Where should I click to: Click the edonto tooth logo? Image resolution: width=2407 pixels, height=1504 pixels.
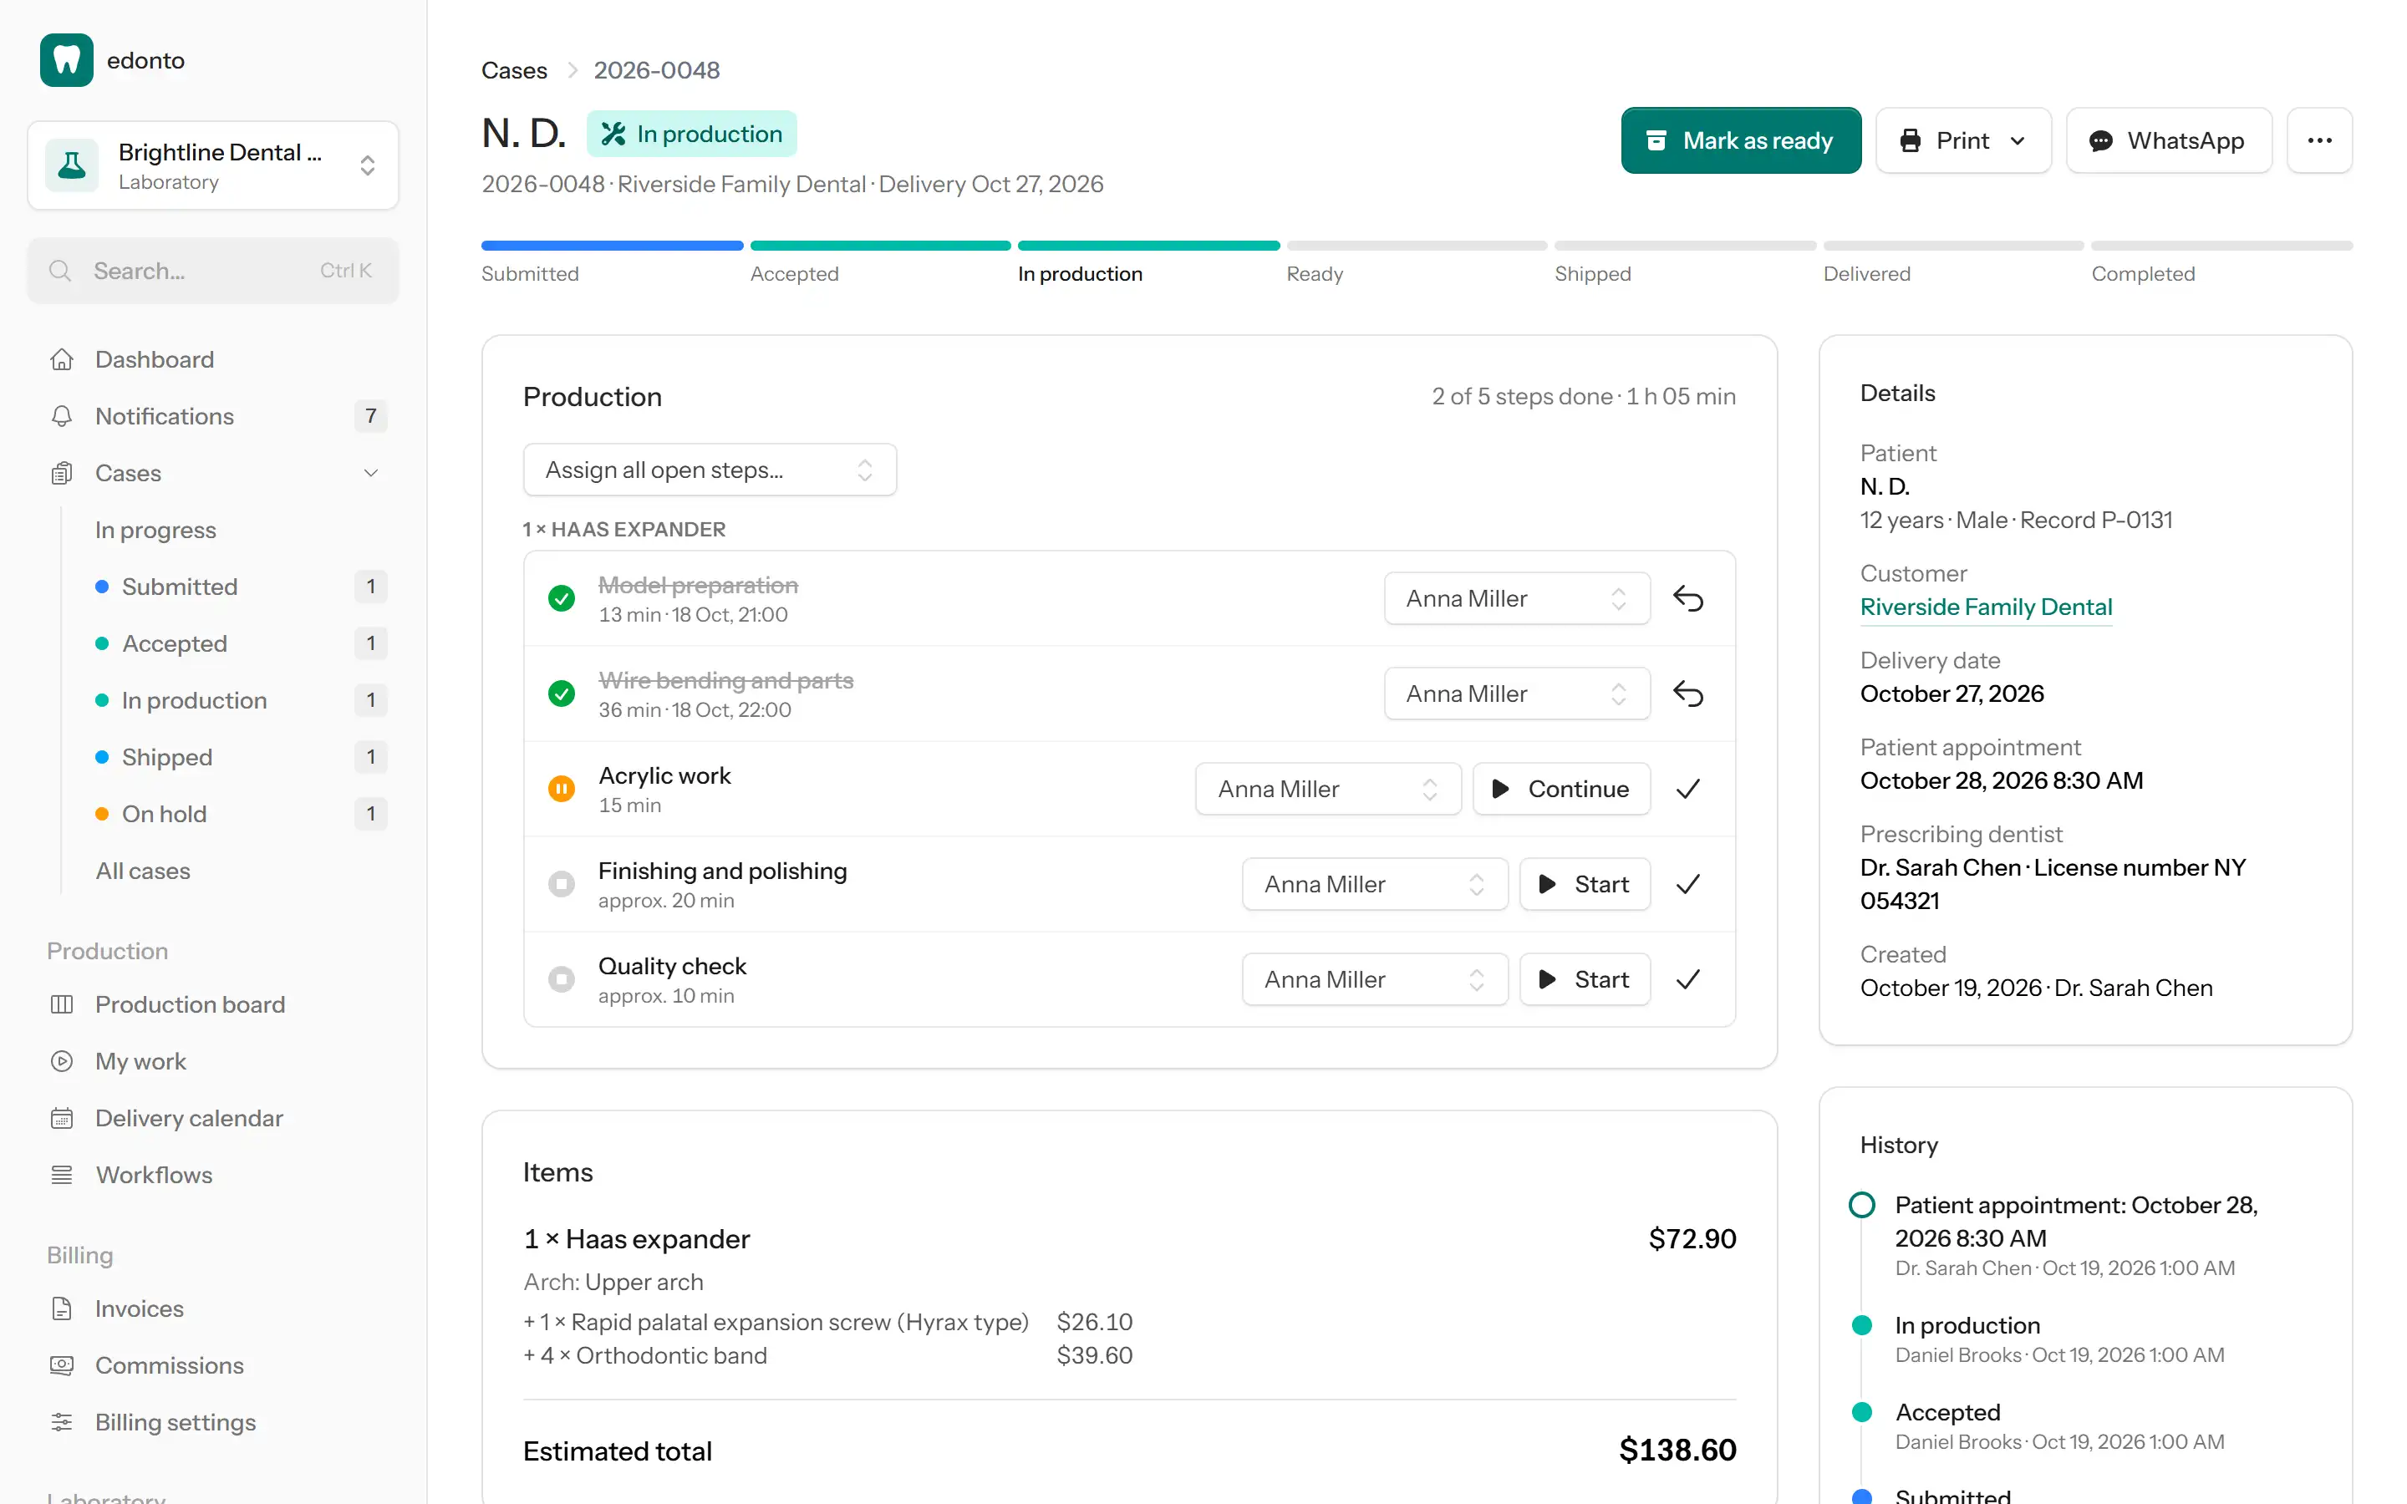66,61
